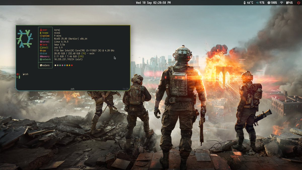Click the terminal cursor at prompt
This screenshot has width=302, height=170.
point(19,77)
